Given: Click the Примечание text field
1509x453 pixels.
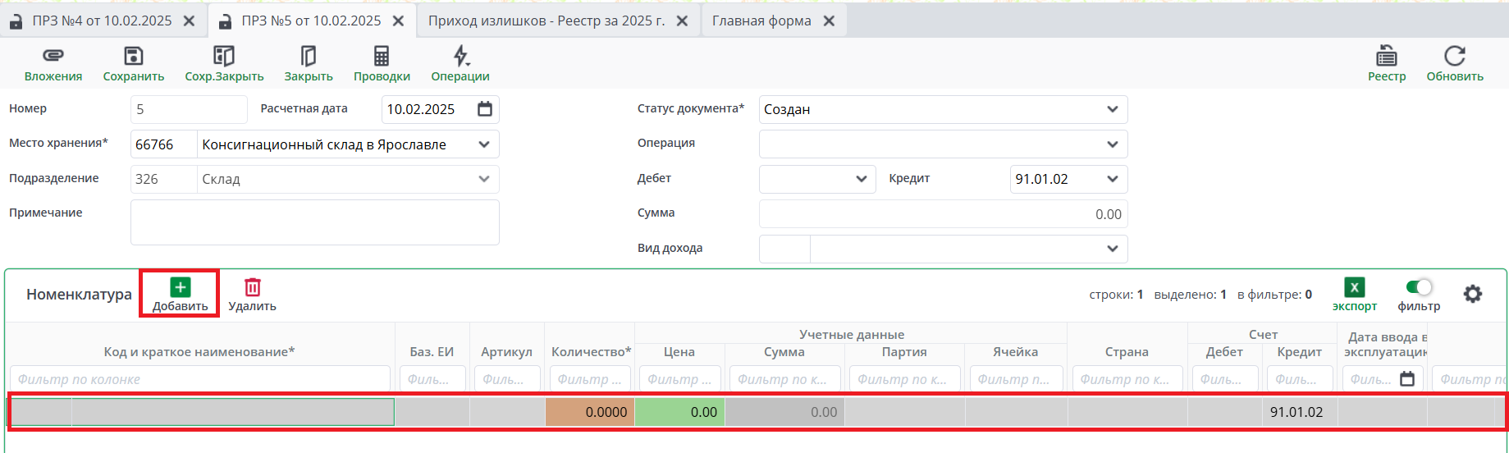Looking at the screenshot, I should [314, 222].
